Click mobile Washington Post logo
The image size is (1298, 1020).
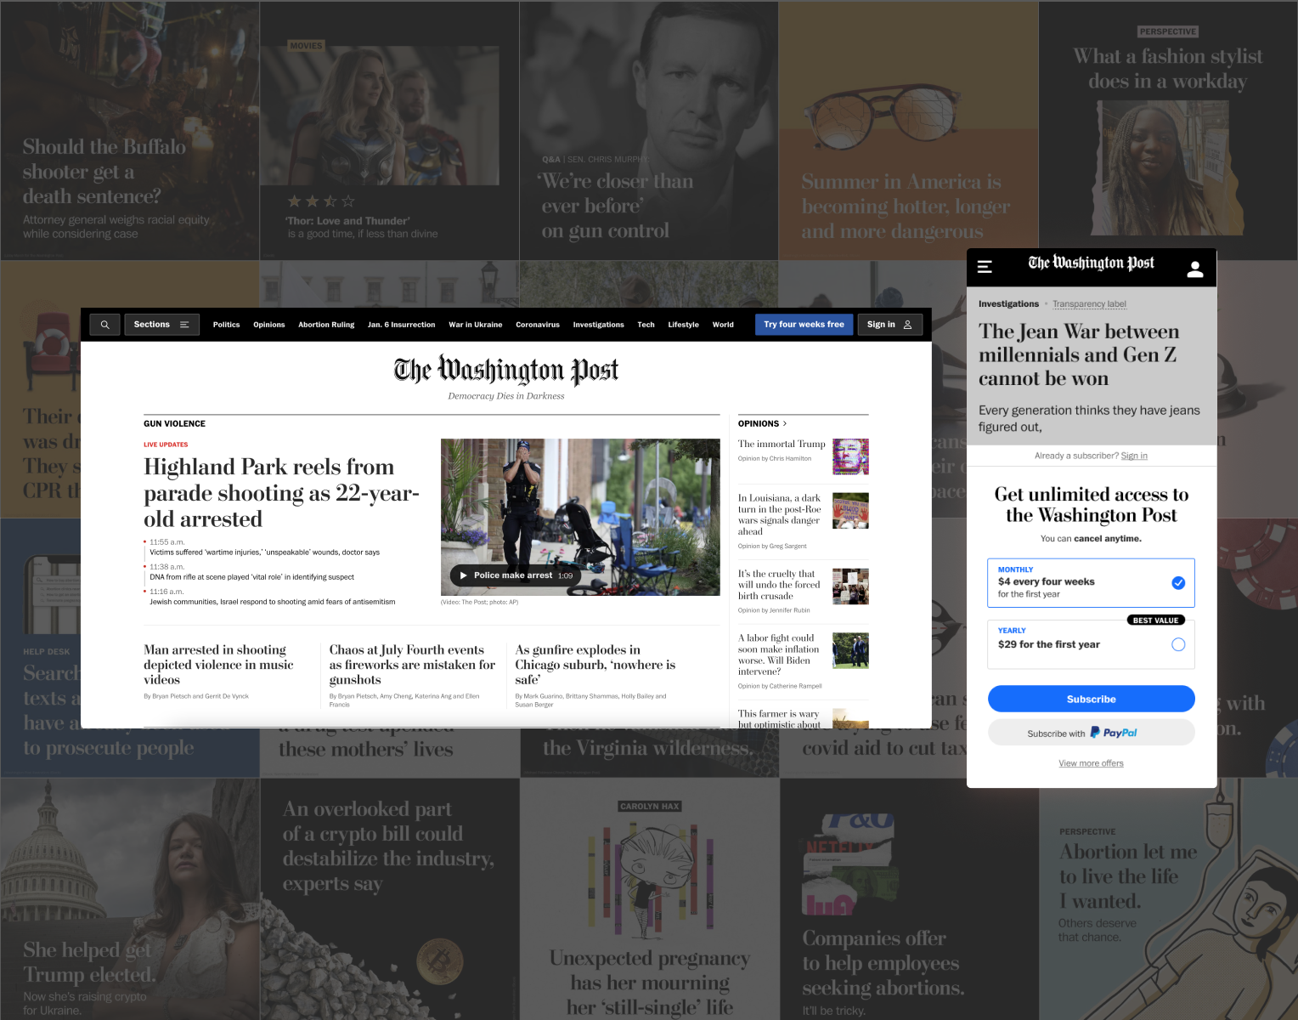(x=1091, y=263)
